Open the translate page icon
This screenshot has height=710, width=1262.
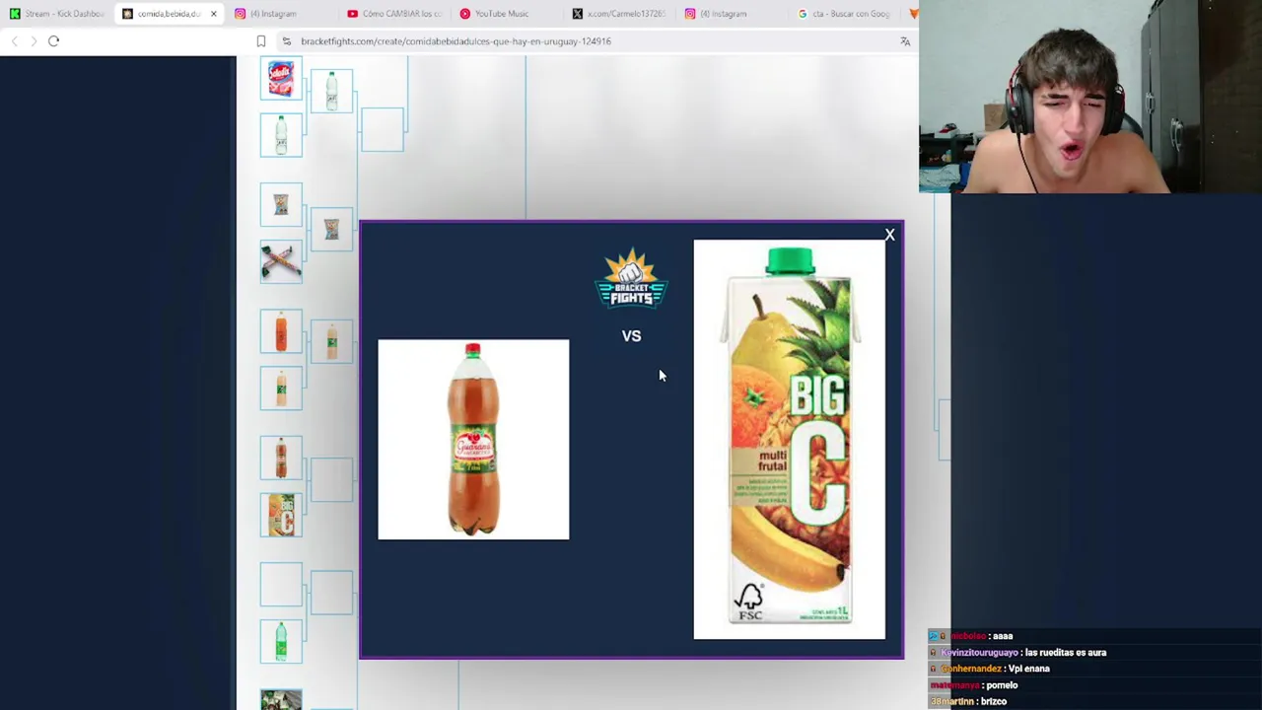(905, 41)
